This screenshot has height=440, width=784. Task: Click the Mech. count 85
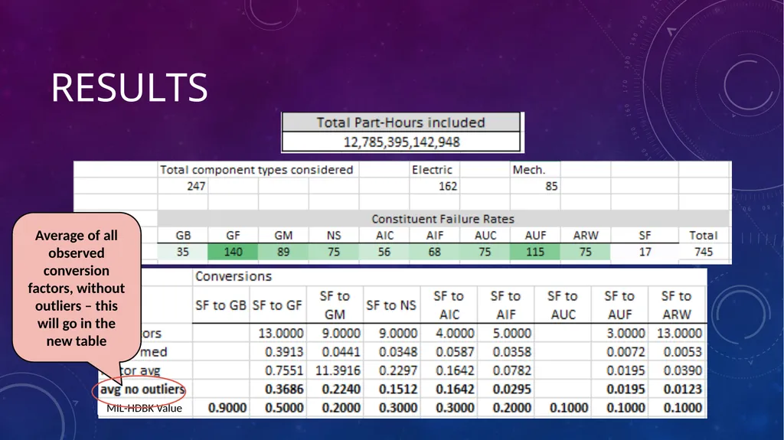(551, 186)
